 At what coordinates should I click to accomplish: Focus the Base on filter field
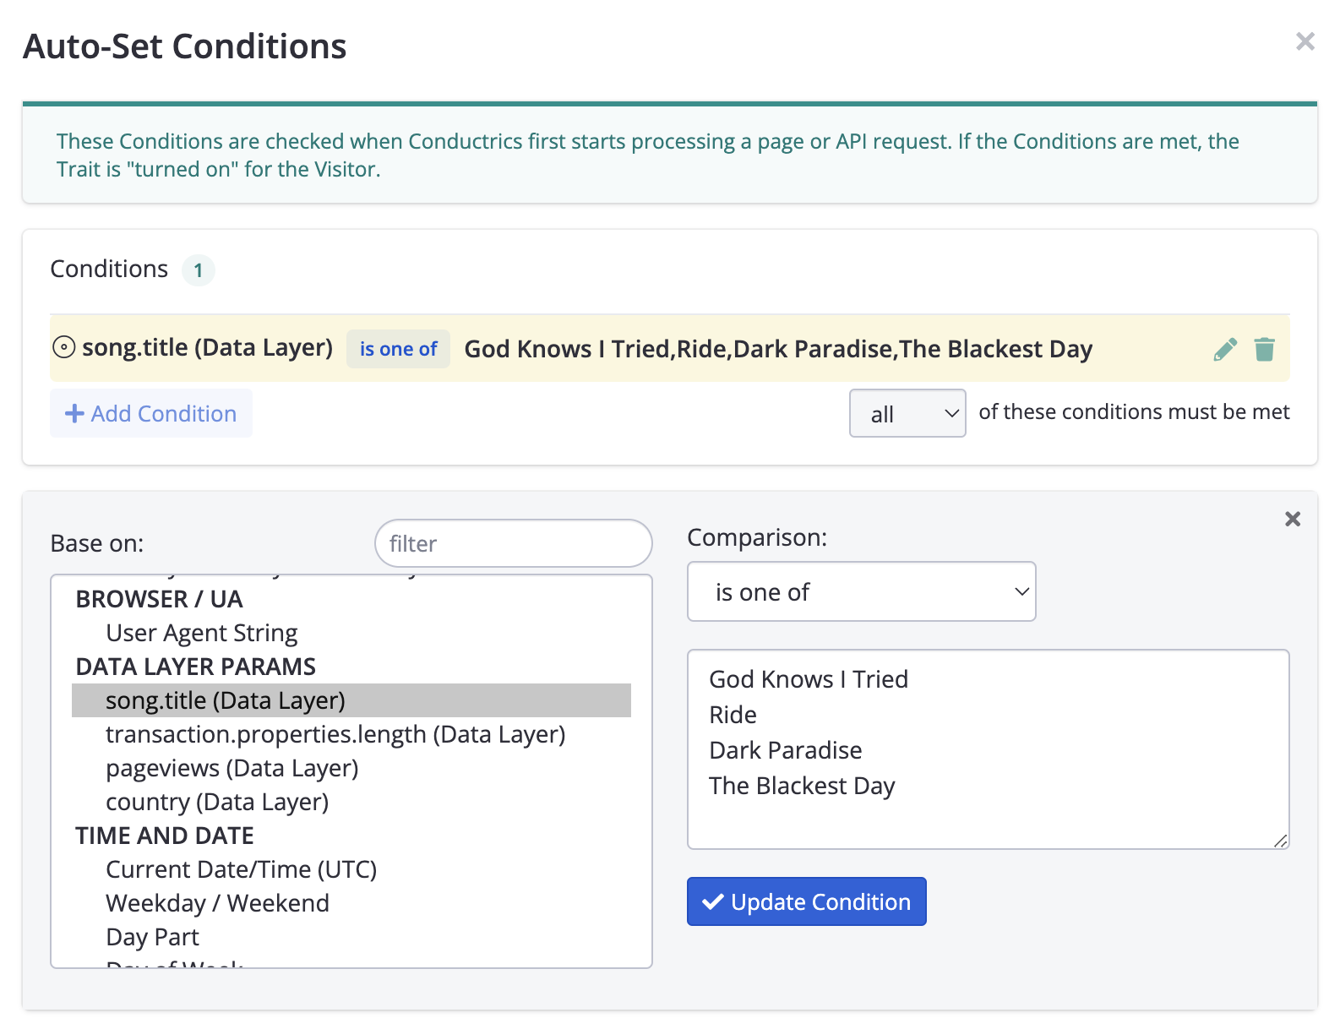click(513, 543)
